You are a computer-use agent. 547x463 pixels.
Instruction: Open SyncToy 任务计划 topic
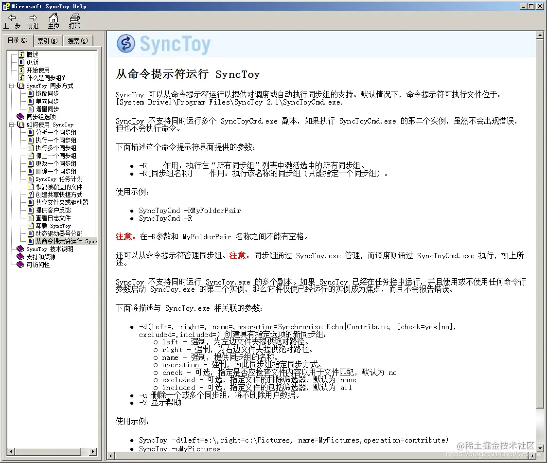pos(59,179)
